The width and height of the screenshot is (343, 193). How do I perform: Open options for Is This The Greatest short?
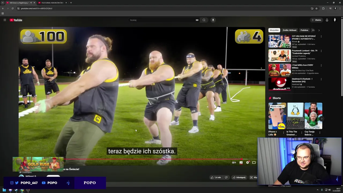(x=302, y=132)
